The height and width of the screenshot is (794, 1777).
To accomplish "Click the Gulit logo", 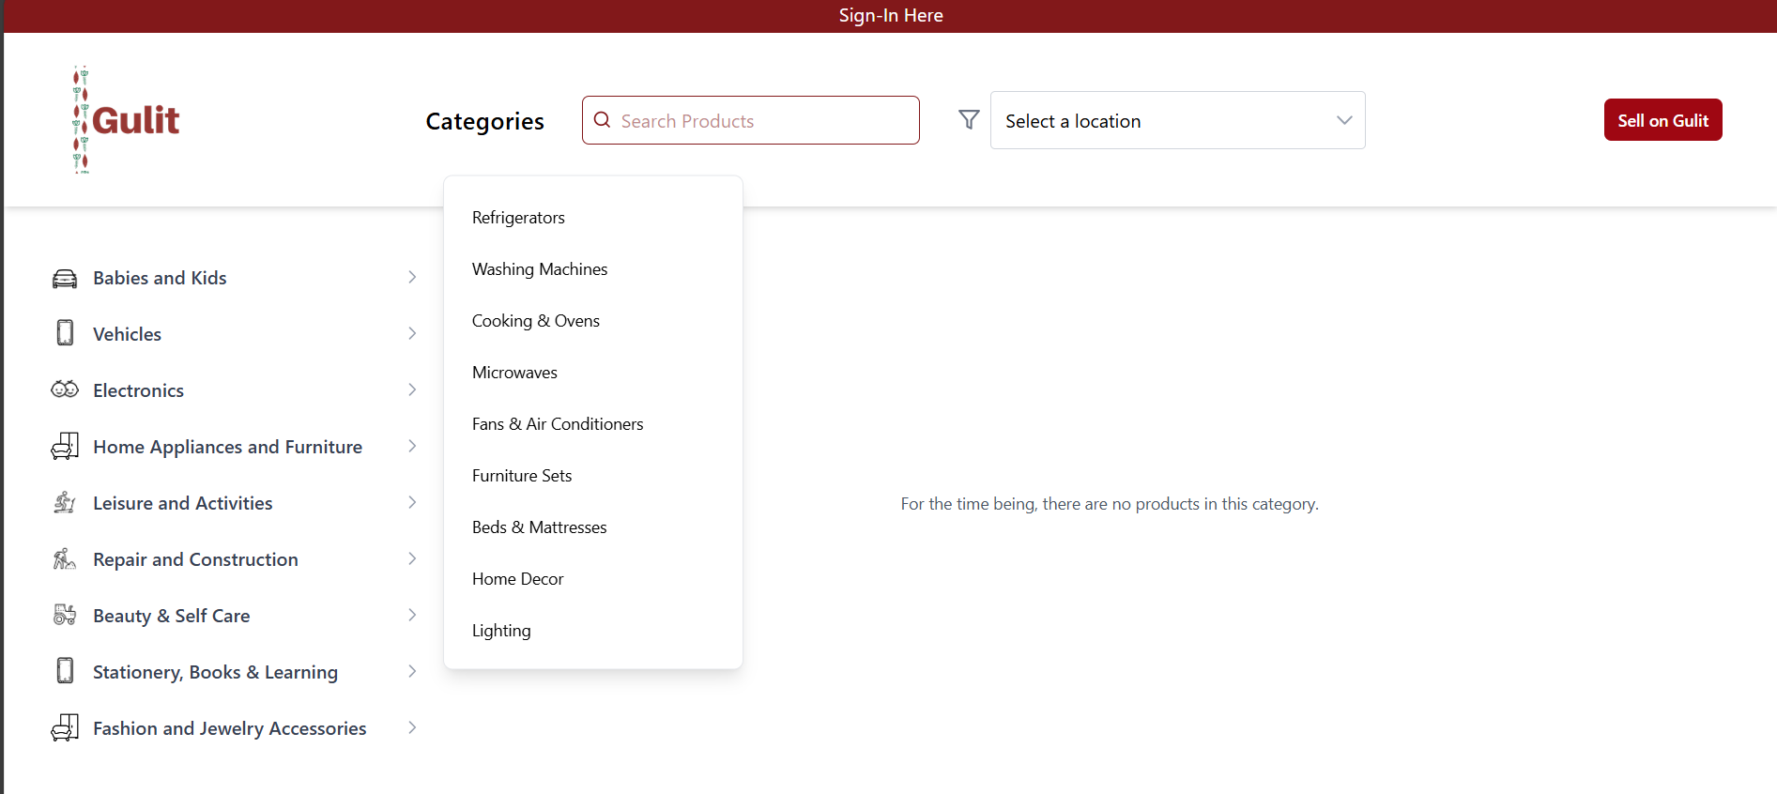I will pos(127,120).
